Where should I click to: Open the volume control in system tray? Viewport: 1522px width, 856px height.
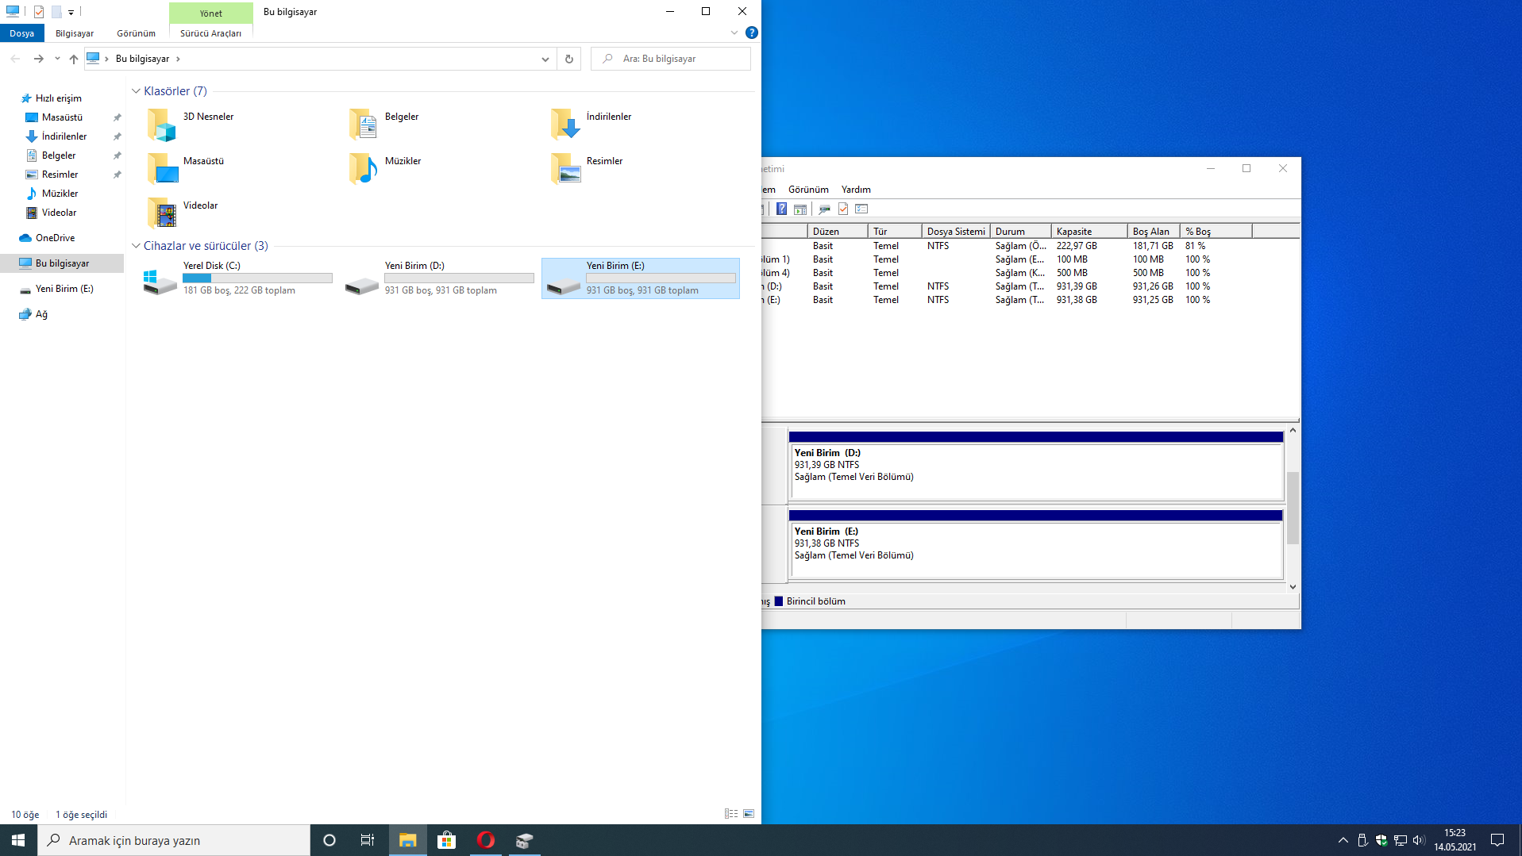click(x=1419, y=840)
